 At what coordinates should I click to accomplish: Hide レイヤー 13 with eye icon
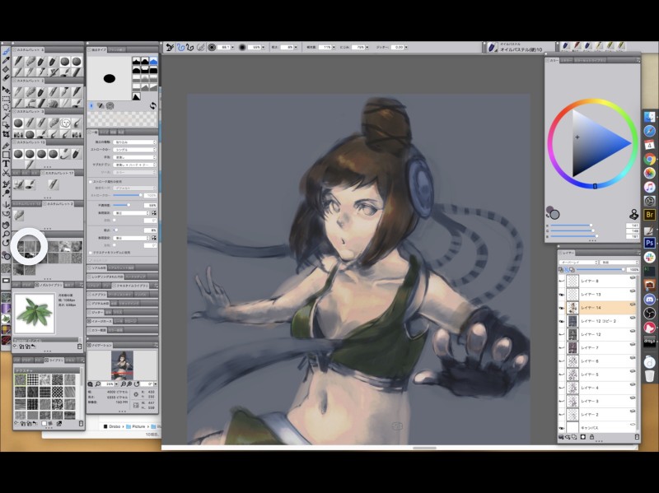(562, 295)
